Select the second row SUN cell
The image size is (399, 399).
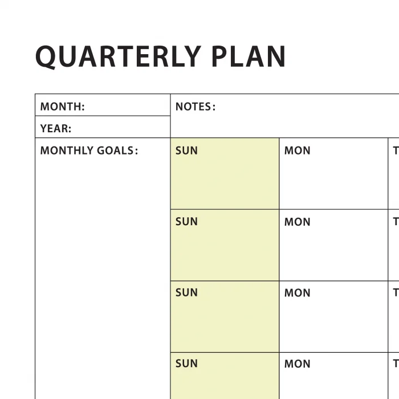225,248
